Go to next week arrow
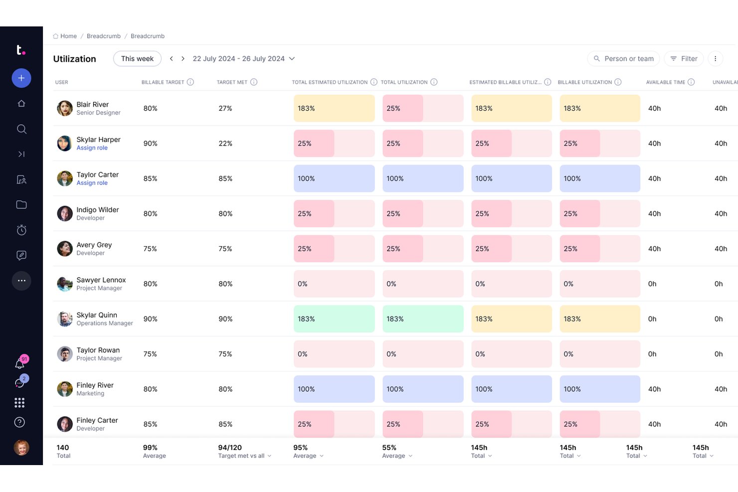This screenshot has width=738, height=492. [183, 58]
